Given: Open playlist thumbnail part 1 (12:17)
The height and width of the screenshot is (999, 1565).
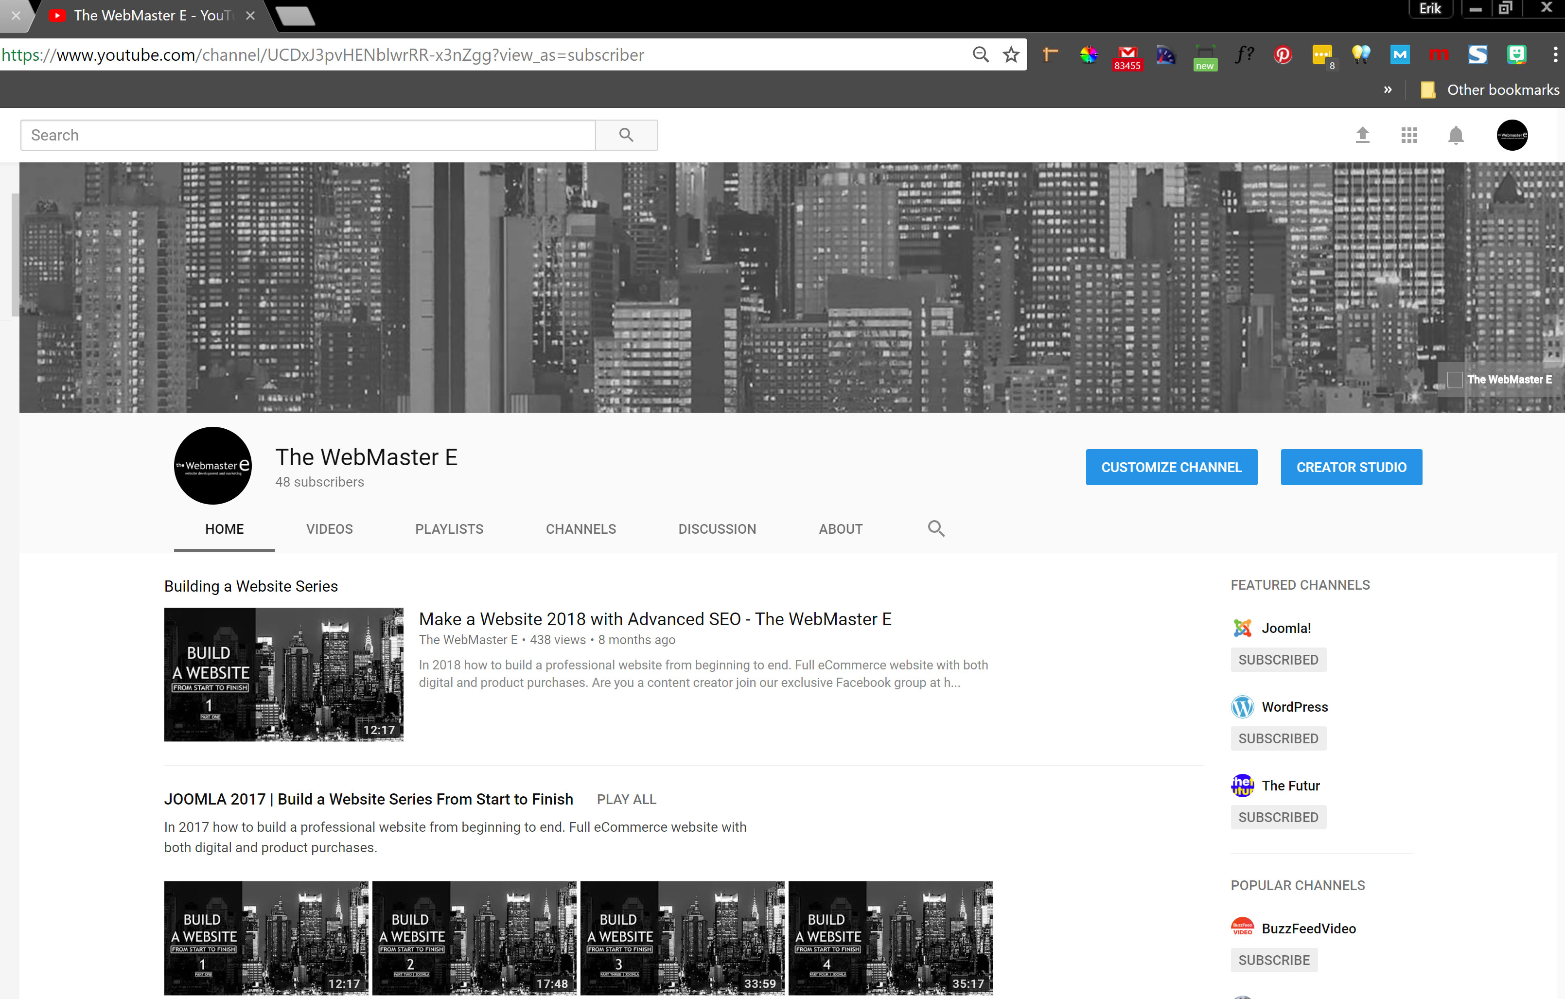Looking at the screenshot, I should point(266,937).
